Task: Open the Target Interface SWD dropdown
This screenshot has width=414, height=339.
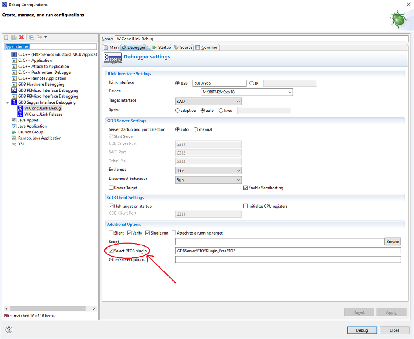Action: tap(208, 102)
